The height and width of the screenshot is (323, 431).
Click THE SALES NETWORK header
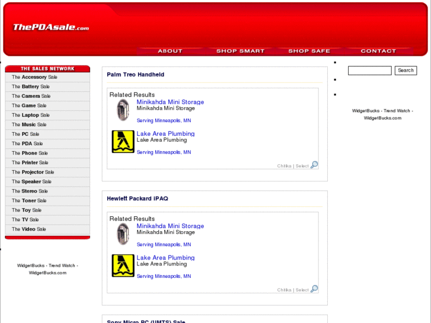47,69
